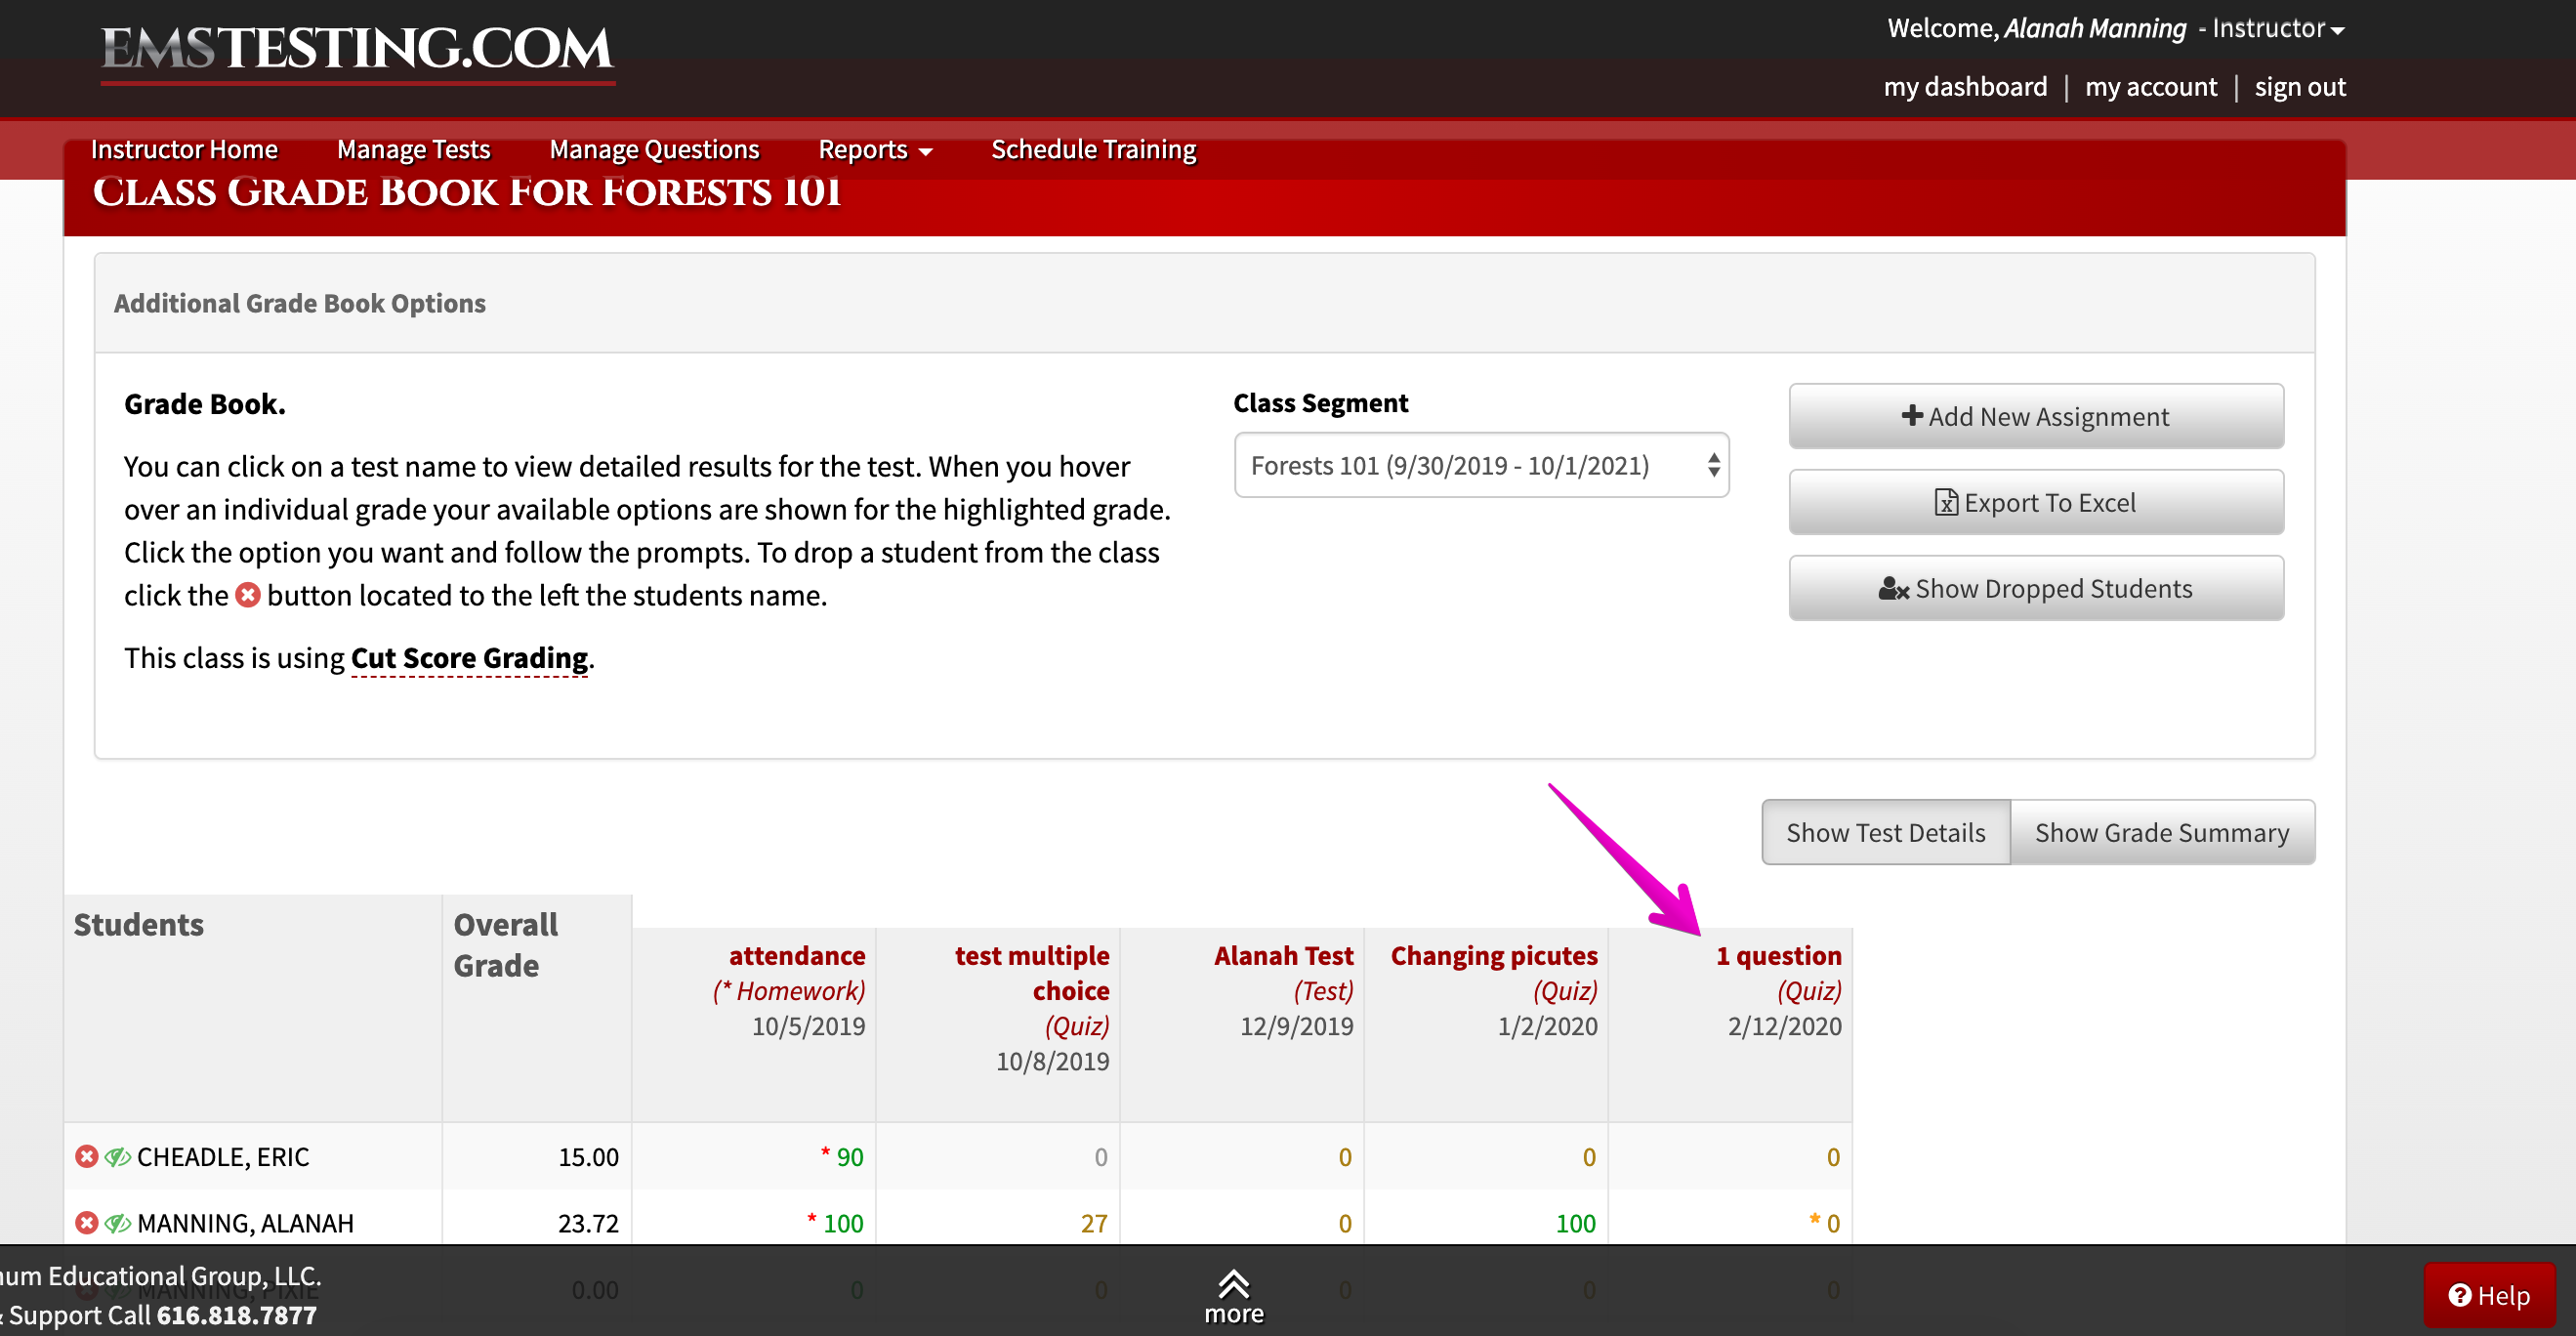
Task: Click Eric Cheadle's multiple choice grade 0
Action: (1101, 1157)
